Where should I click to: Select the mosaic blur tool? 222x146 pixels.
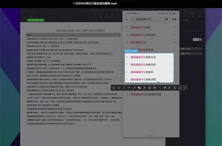(x=139, y=88)
